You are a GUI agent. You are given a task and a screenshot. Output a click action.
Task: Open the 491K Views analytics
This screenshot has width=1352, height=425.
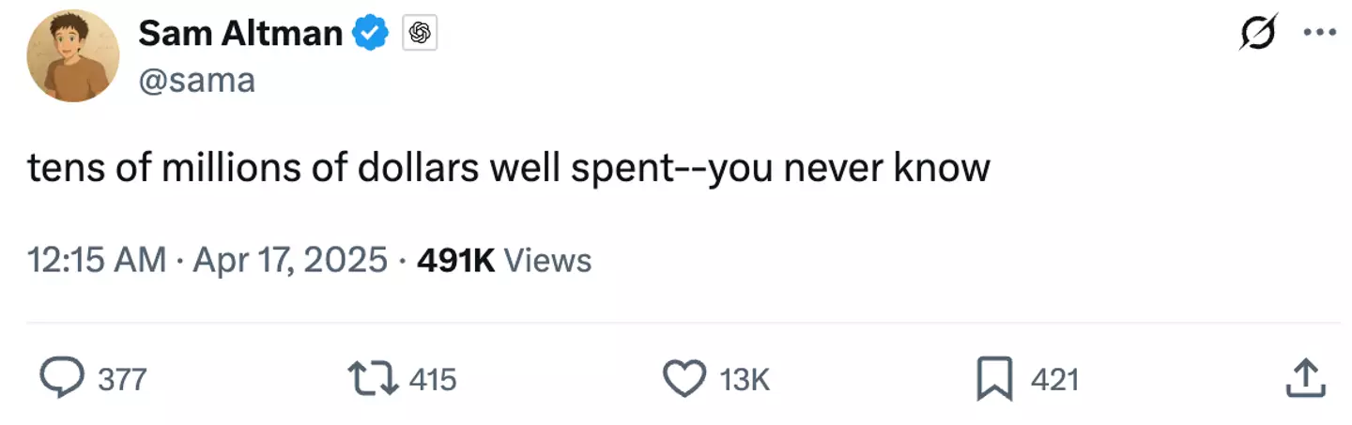(x=503, y=260)
